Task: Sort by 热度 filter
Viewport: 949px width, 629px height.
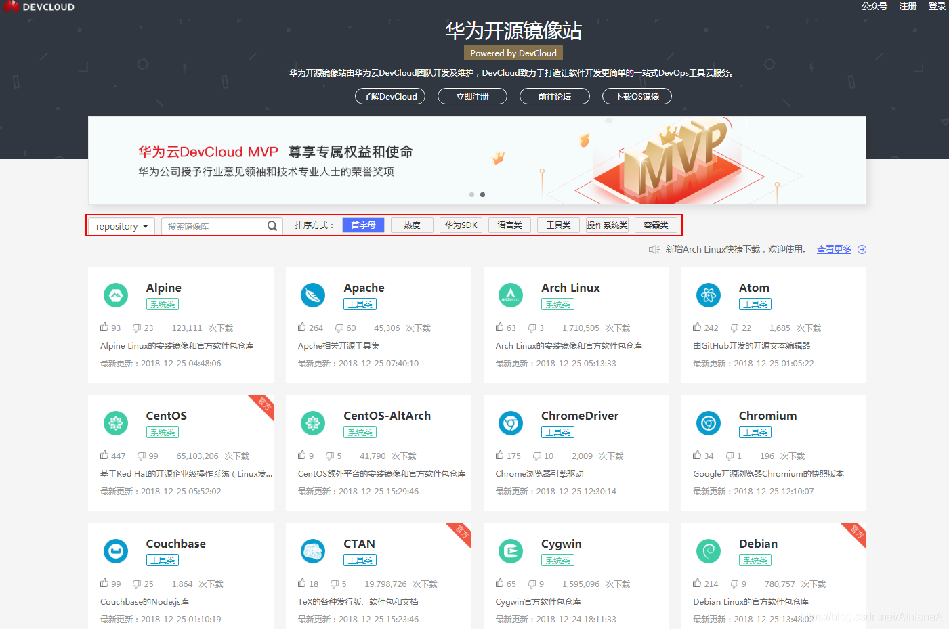Action: pos(412,225)
